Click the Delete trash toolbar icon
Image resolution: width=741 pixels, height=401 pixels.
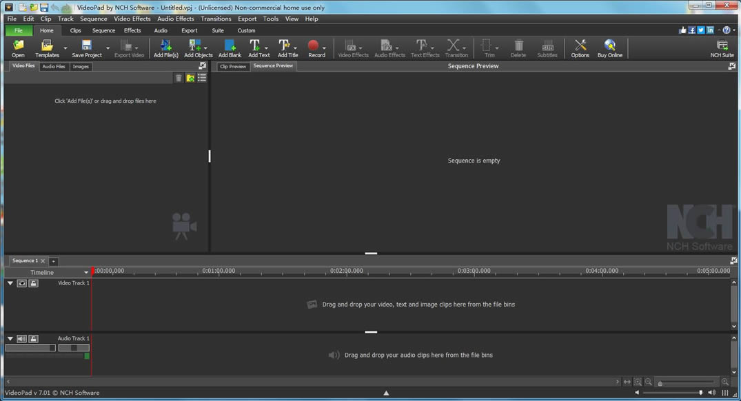point(518,45)
